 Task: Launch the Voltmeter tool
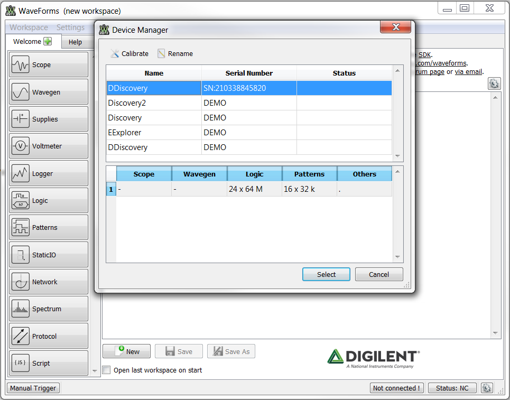pyautogui.click(x=49, y=146)
